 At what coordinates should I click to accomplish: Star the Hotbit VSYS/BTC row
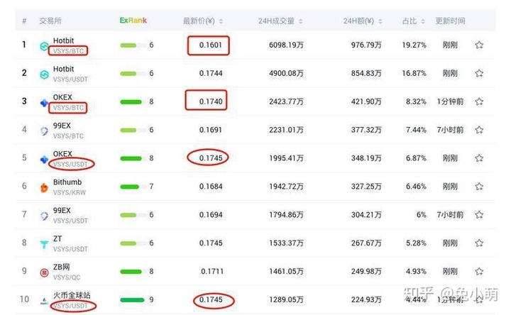[x=479, y=45]
